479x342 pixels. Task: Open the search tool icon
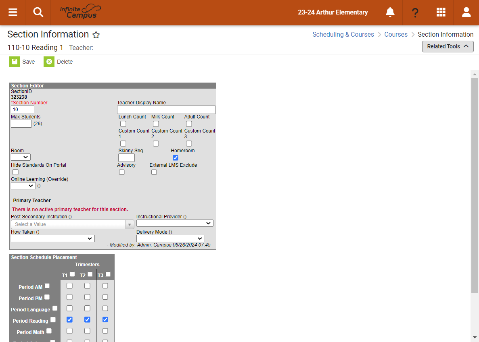pos(38,12)
